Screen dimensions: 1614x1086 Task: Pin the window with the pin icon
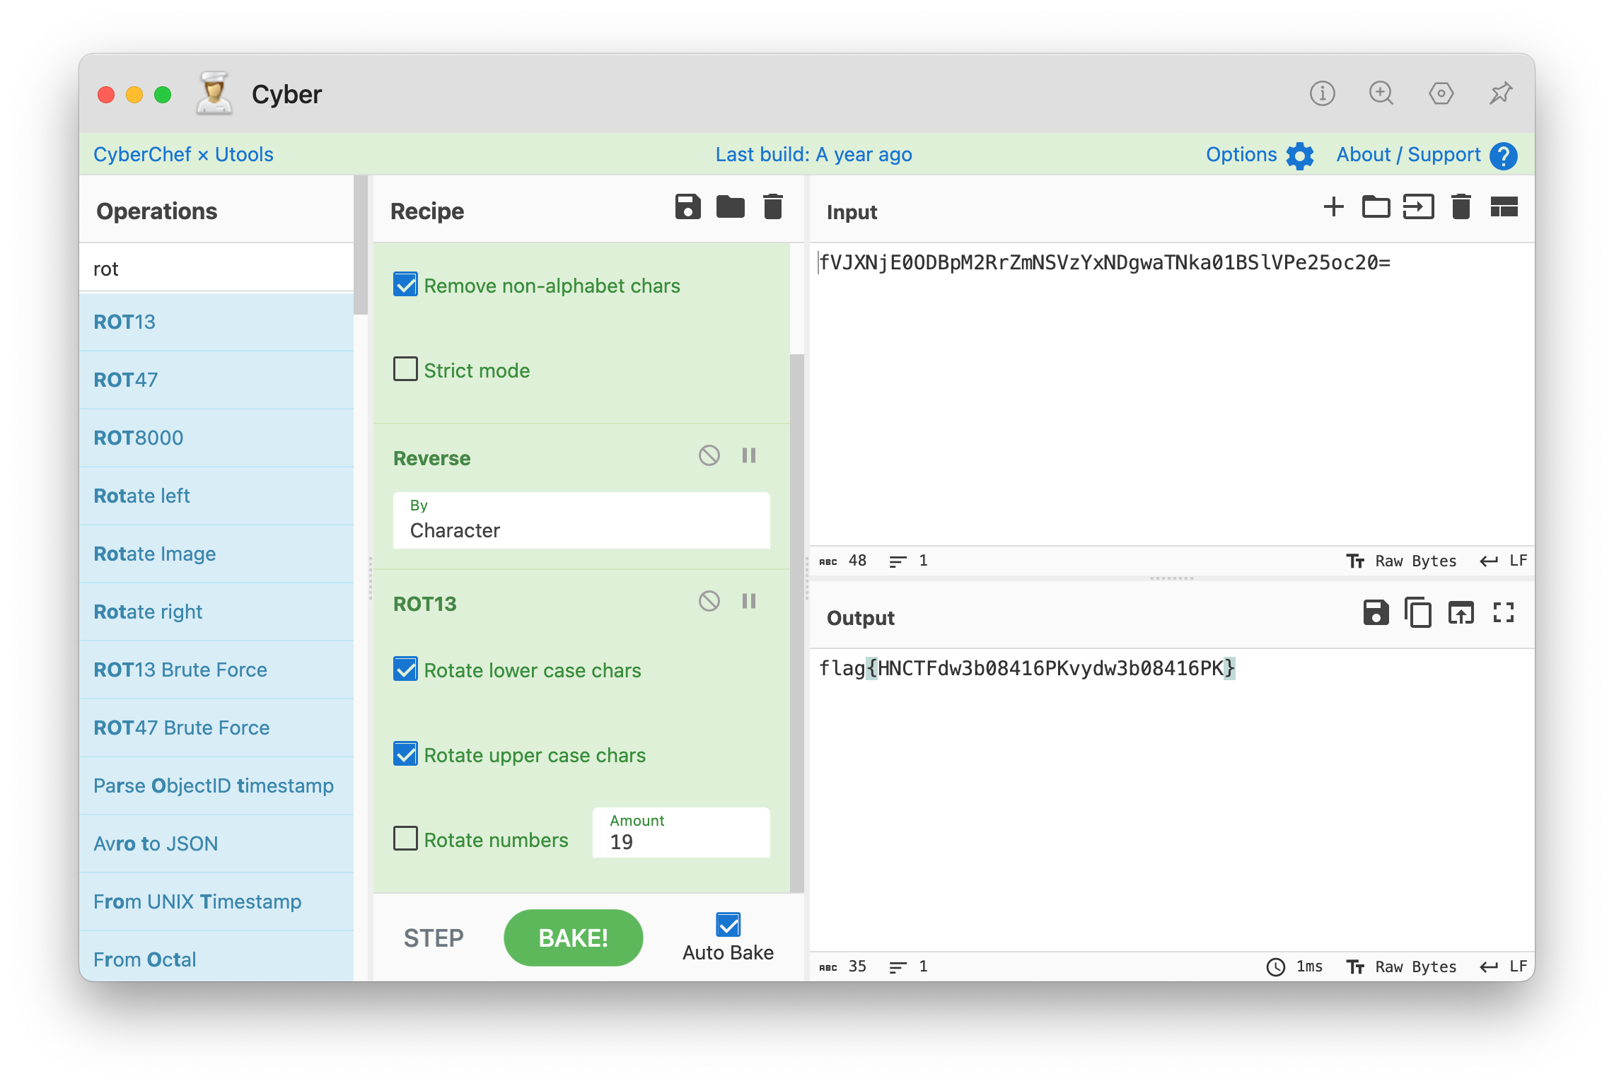click(x=1500, y=93)
